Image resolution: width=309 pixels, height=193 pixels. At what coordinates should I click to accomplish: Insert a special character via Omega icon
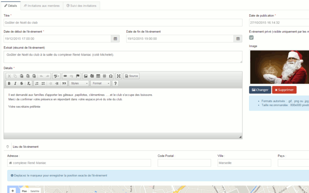pos(111,76)
